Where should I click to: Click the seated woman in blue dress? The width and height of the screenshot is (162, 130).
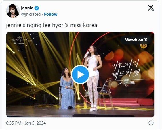tap(67, 88)
